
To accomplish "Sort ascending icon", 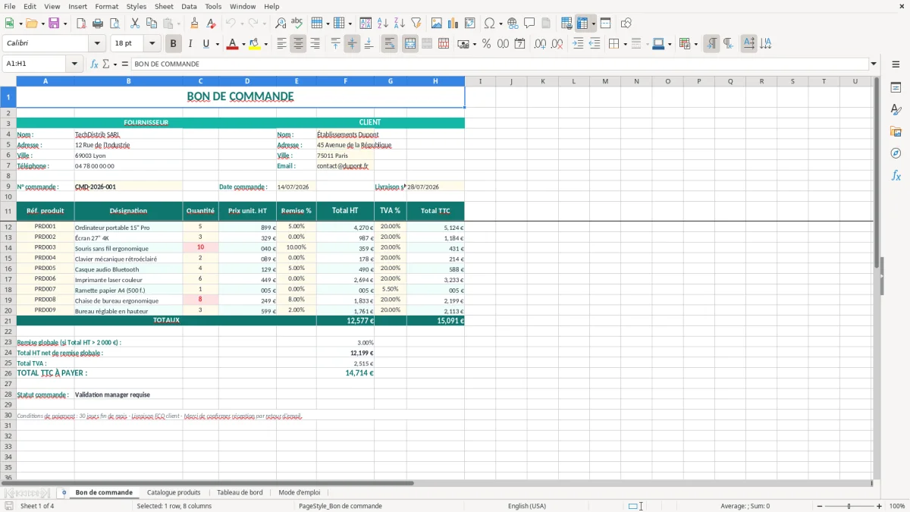I will [382, 24].
